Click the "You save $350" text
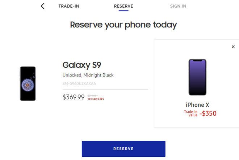 click(x=96, y=99)
